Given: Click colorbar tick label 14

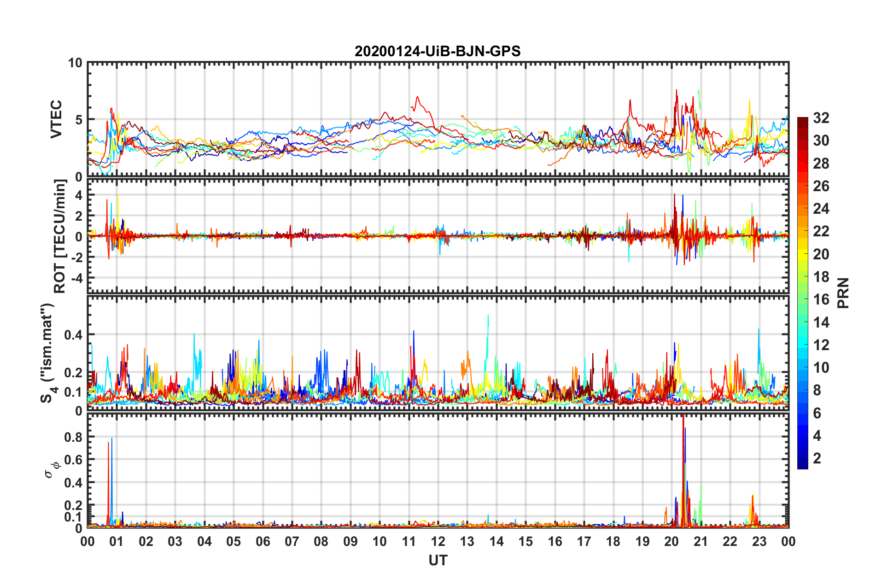Looking at the screenshot, I should (821, 322).
